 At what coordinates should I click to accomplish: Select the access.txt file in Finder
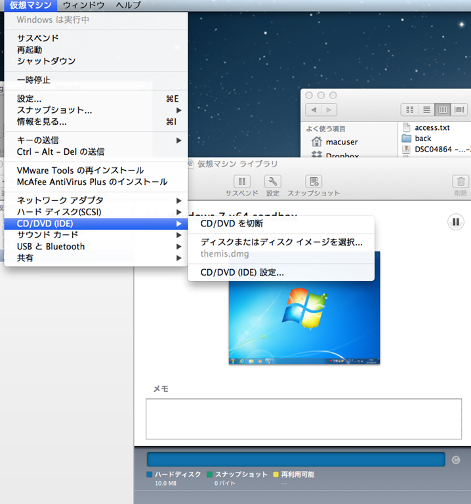432,127
